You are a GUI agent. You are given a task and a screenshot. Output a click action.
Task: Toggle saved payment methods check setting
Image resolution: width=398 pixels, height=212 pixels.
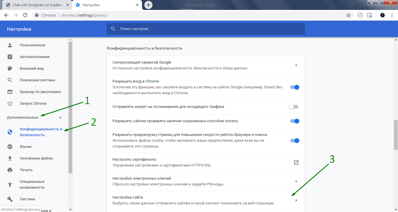294,121
